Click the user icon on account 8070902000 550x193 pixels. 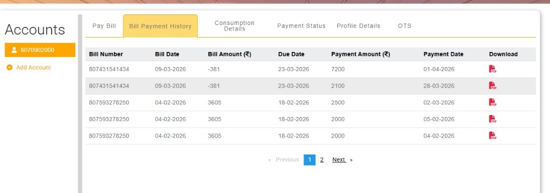click(x=14, y=50)
